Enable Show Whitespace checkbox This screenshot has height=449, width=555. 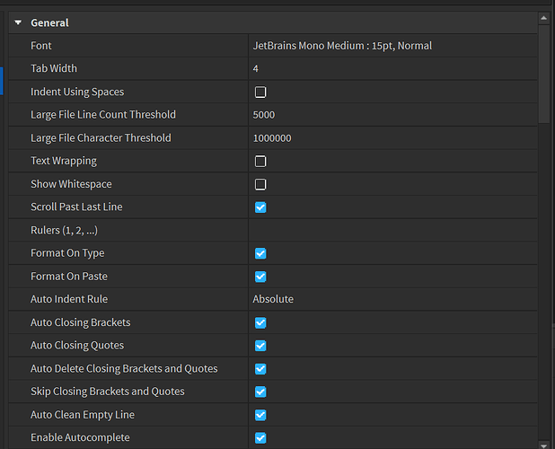[x=260, y=184]
